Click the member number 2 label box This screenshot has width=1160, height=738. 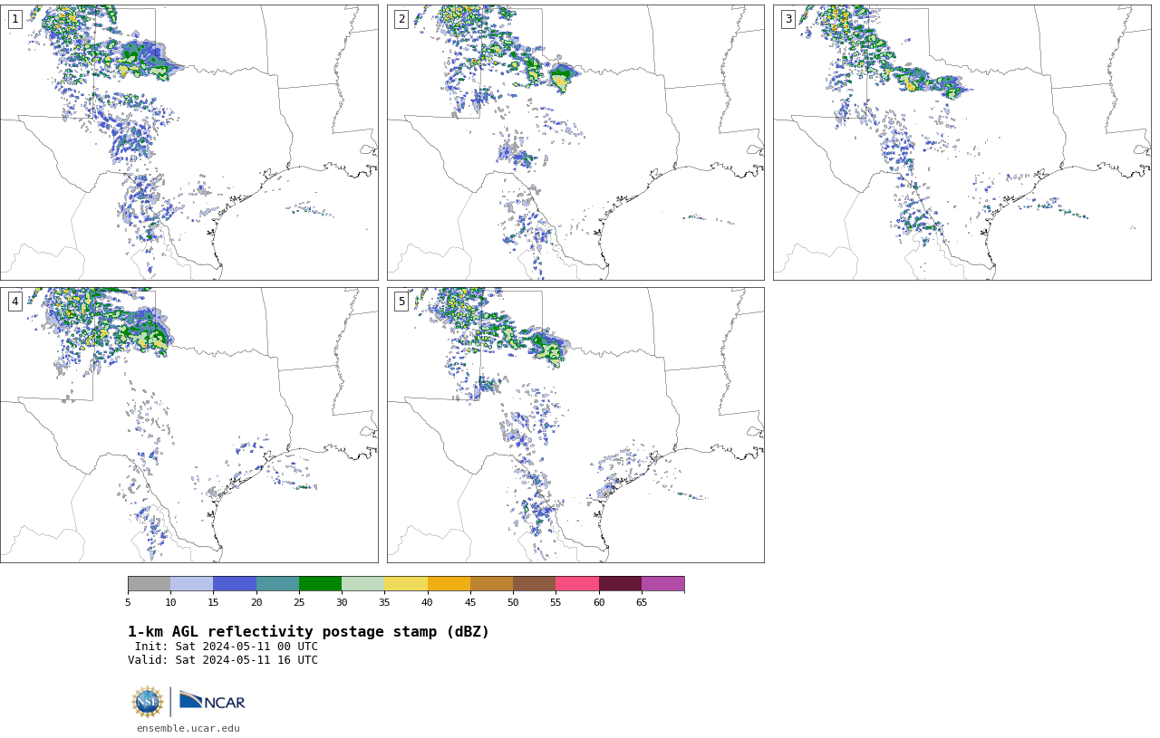[401, 19]
